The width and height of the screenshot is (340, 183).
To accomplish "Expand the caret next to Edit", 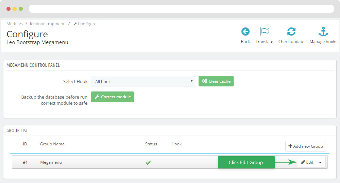I will [320, 162].
